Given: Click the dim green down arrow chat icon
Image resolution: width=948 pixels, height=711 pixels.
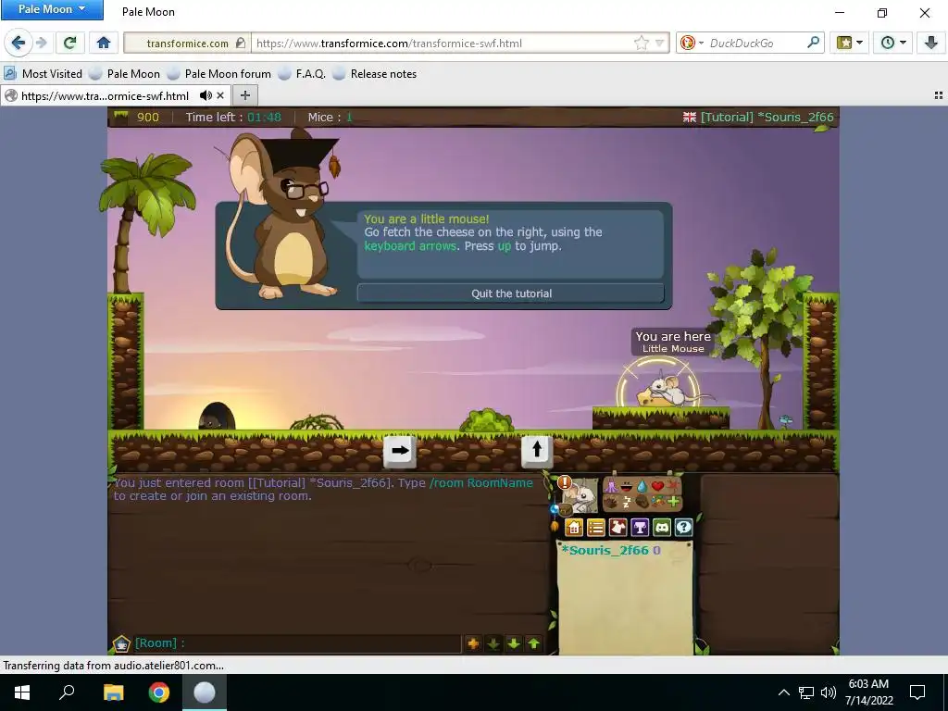Looking at the screenshot, I should [x=493, y=643].
